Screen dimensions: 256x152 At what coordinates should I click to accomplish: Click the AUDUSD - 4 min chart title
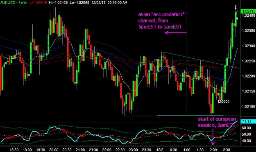point(14,2)
